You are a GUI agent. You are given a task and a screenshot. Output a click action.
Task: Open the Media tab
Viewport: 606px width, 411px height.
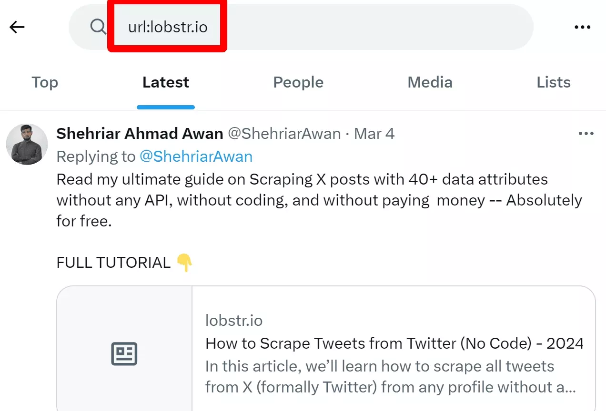[429, 82]
